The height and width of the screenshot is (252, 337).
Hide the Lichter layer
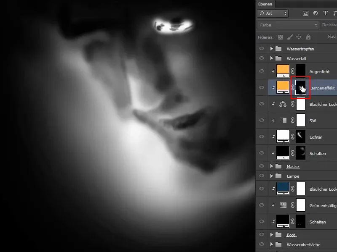pos(262,136)
